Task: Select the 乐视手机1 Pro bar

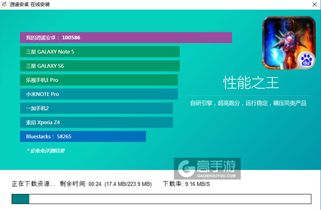Action: (x=99, y=80)
